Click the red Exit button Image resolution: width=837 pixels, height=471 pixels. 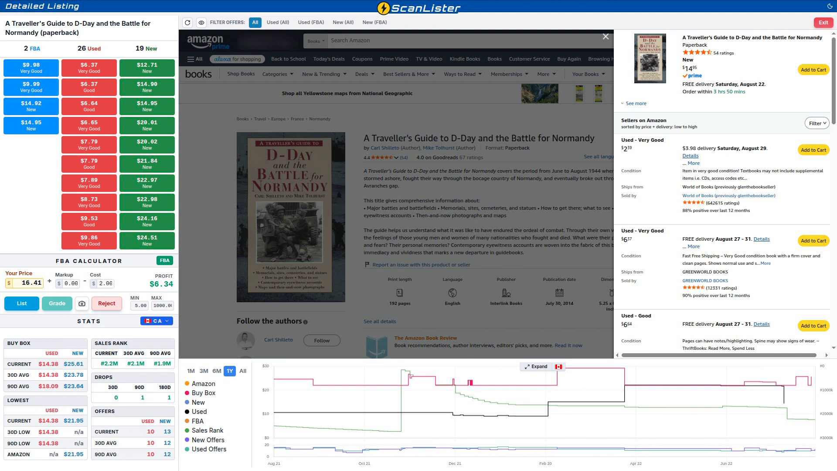[x=823, y=23]
